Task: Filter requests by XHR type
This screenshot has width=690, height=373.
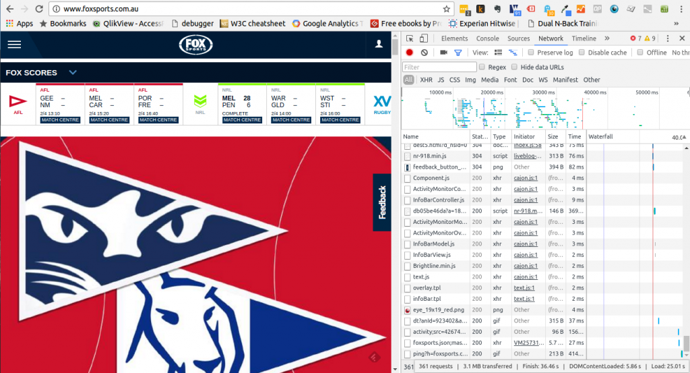Action: [426, 80]
